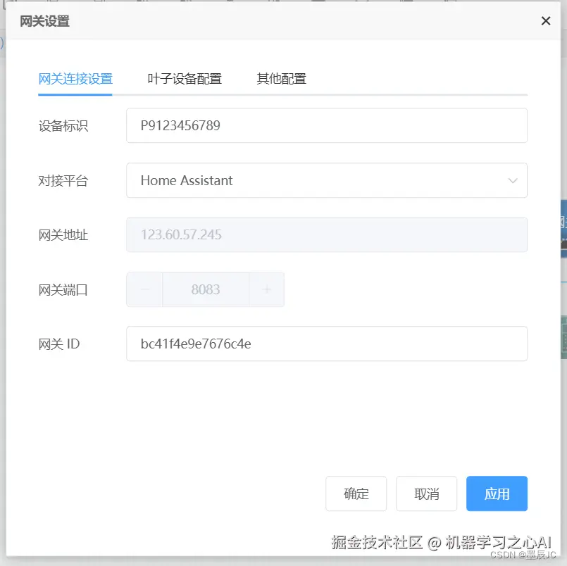Switch to the 叶子设备配置 tab
Viewport: 567px width, 566px height.
click(x=185, y=79)
